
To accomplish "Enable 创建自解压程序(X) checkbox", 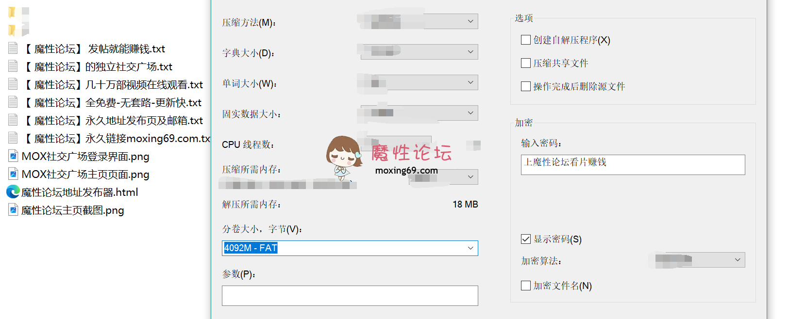I will 525,40.
